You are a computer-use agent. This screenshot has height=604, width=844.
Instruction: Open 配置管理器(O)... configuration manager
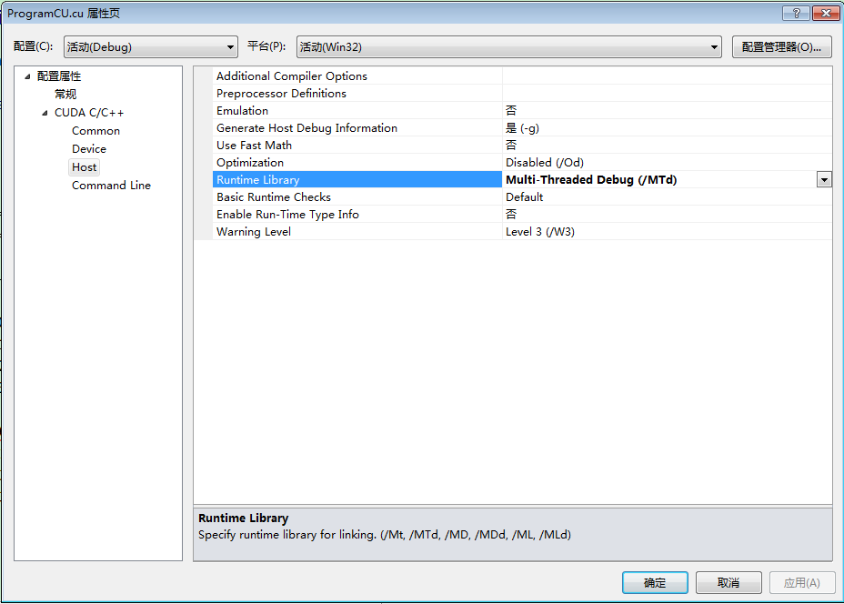(781, 46)
